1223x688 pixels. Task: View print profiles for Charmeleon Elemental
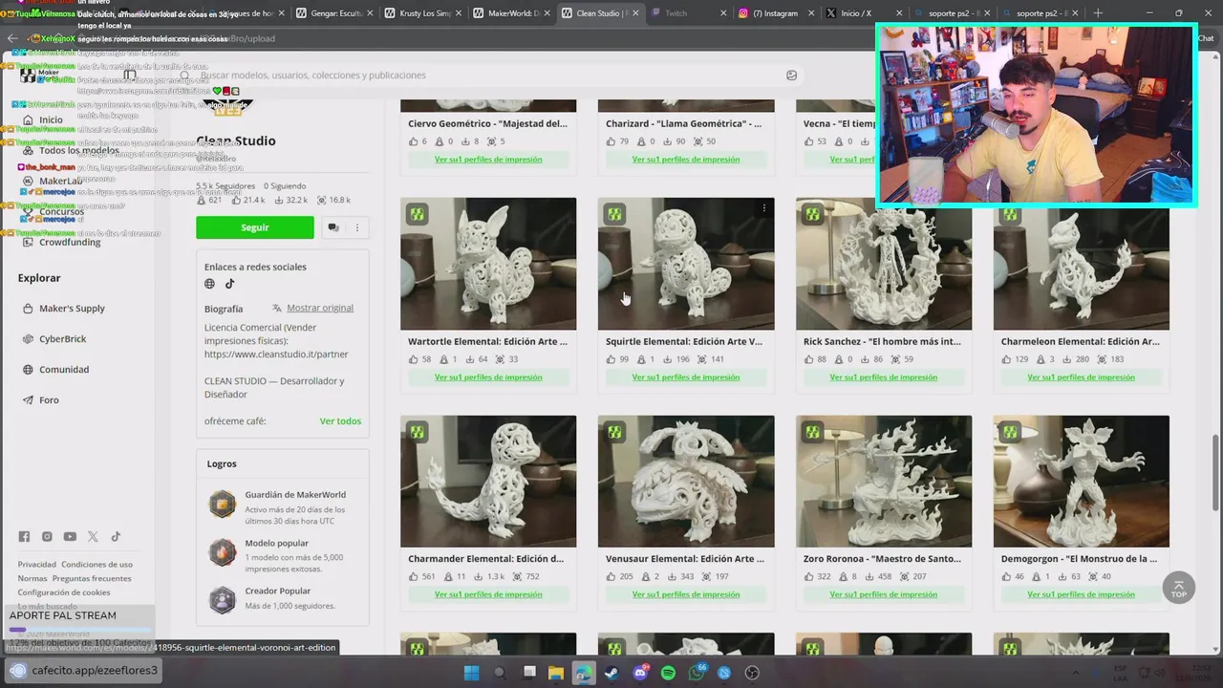pyautogui.click(x=1082, y=377)
